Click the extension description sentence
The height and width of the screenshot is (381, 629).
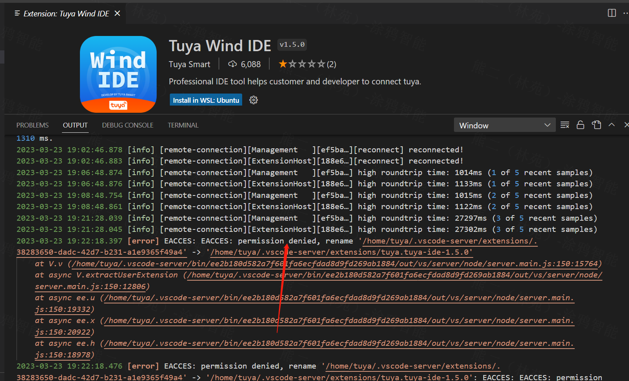[295, 82]
